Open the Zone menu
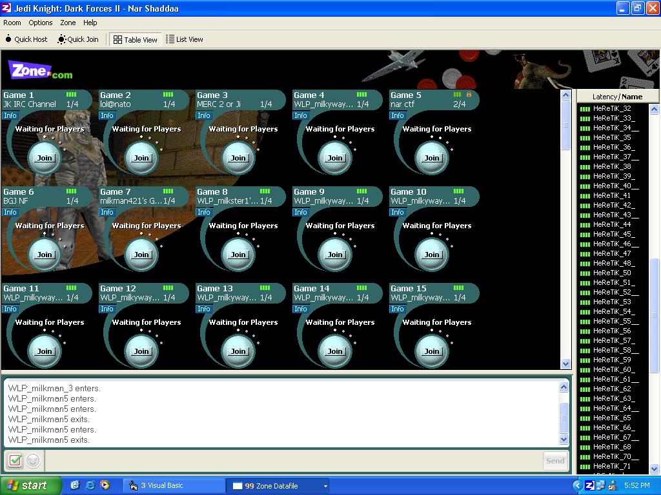661x495 pixels. [x=68, y=23]
